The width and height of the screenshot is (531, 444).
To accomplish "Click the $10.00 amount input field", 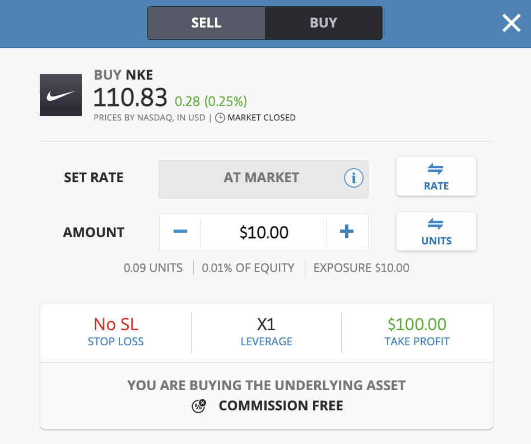I will (264, 232).
